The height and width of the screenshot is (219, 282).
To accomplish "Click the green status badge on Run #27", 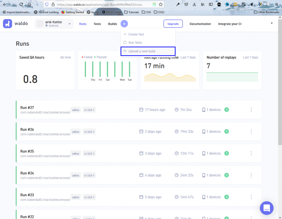I will point(227,110).
